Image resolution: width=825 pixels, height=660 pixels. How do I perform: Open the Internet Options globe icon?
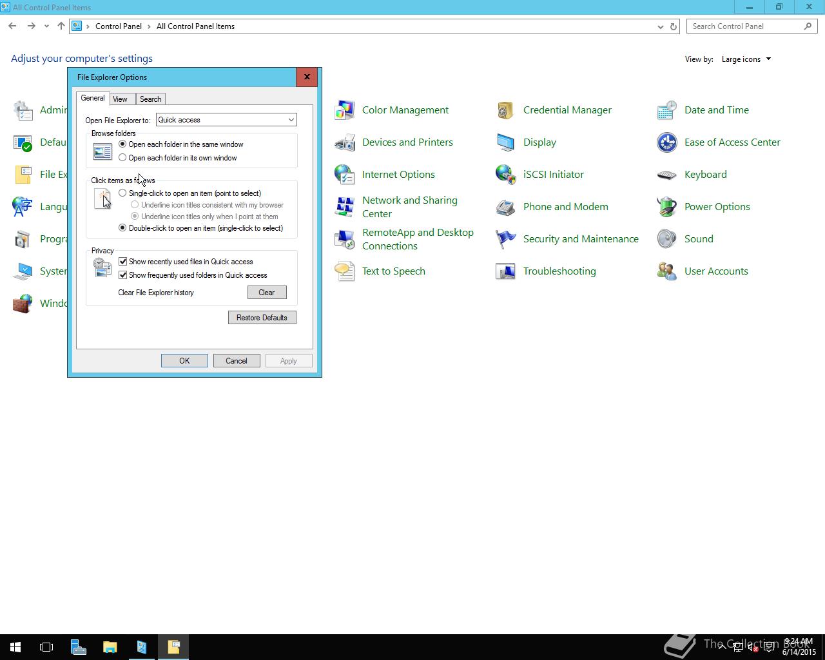coord(345,175)
